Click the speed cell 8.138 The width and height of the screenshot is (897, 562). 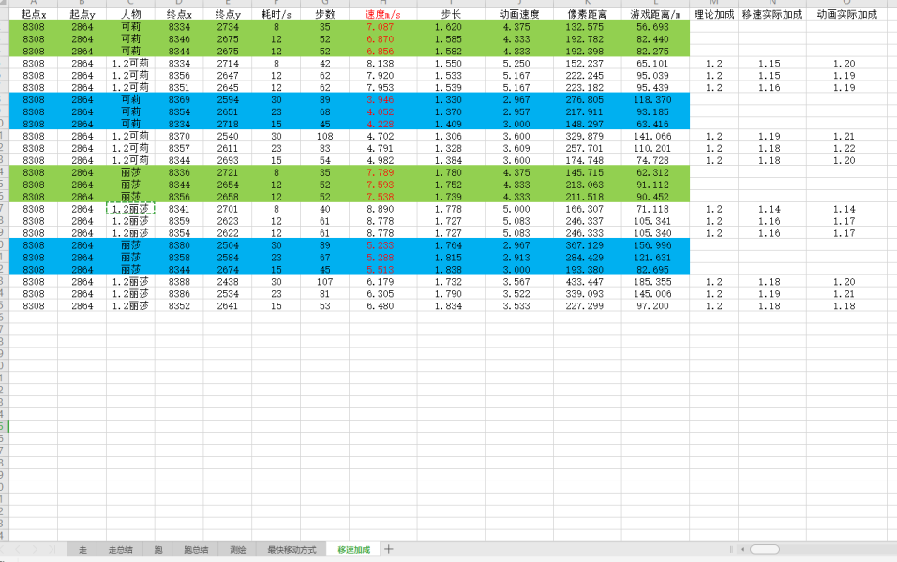383,64
